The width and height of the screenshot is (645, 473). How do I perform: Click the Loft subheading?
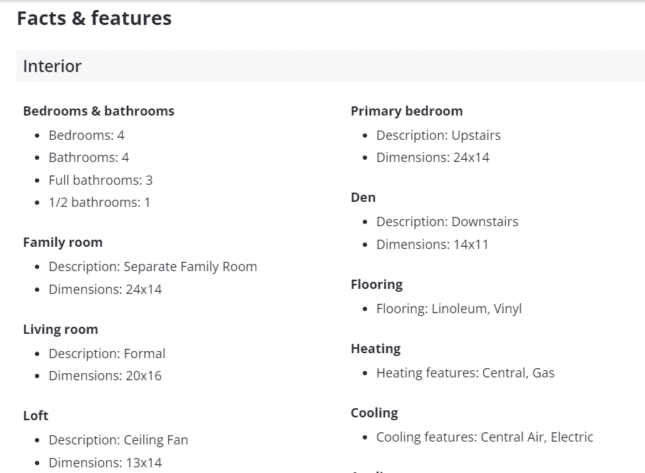click(36, 415)
